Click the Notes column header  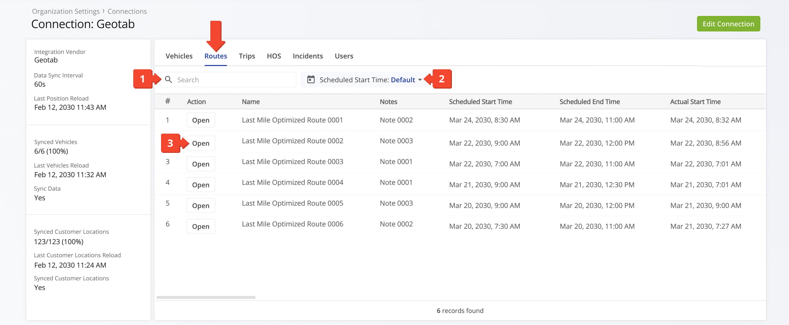tap(388, 102)
